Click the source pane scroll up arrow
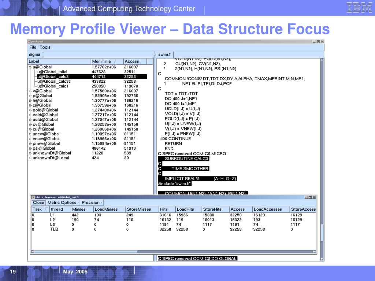Image resolution: width=375 pixels, height=281 pixels. [322, 60]
